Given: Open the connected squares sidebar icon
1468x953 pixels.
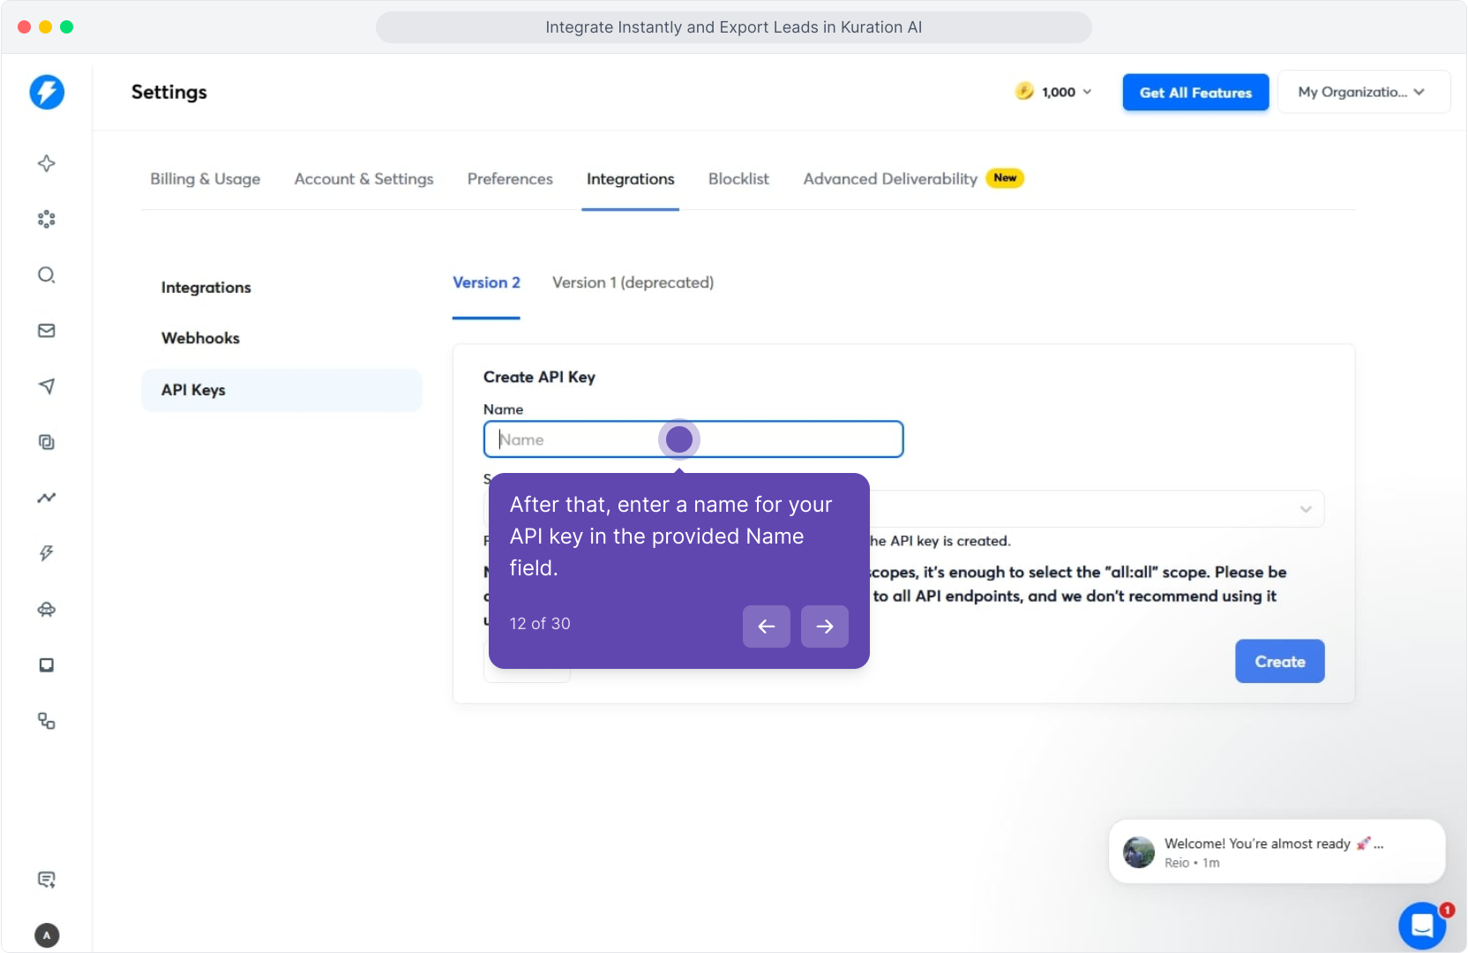Looking at the screenshot, I should 47,721.
